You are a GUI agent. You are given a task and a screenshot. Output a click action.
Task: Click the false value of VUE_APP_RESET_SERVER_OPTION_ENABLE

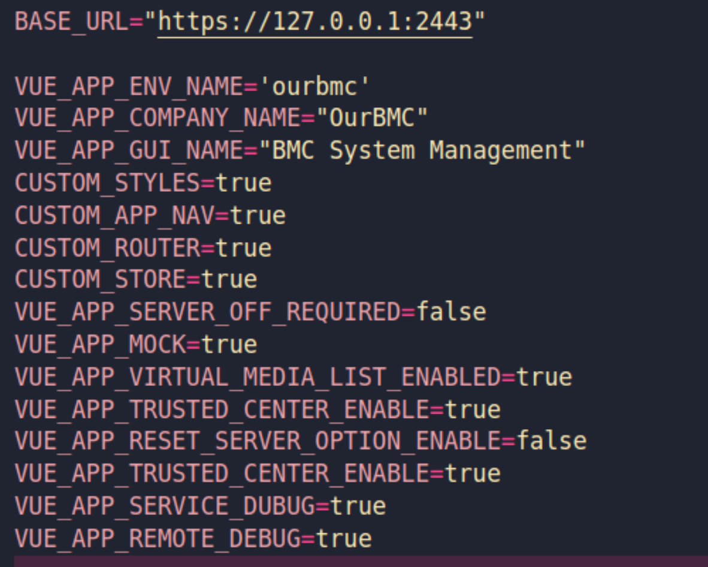(x=552, y=441)
